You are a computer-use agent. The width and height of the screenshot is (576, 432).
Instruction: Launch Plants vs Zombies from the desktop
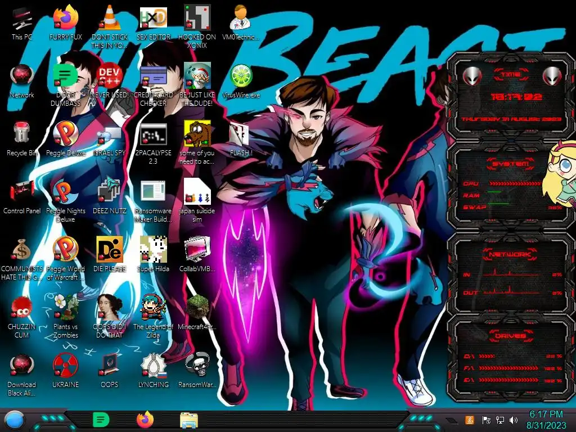pos(65,307)
